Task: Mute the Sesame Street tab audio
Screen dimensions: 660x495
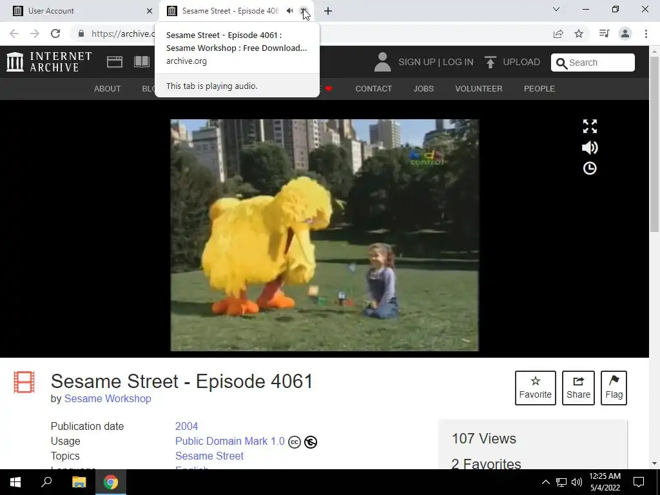Action: (289, 11)
